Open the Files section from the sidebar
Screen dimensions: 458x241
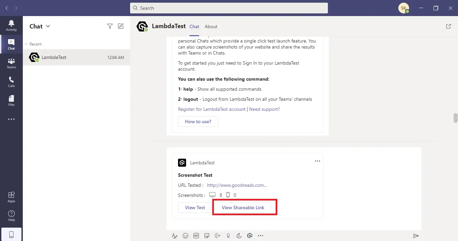(11, 100)
